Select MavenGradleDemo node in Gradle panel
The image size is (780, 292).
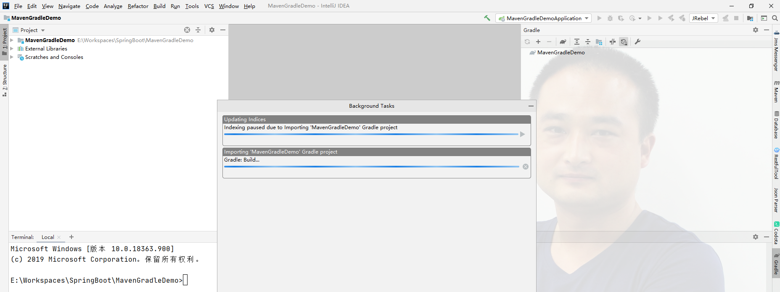click(x=561, y=53)
